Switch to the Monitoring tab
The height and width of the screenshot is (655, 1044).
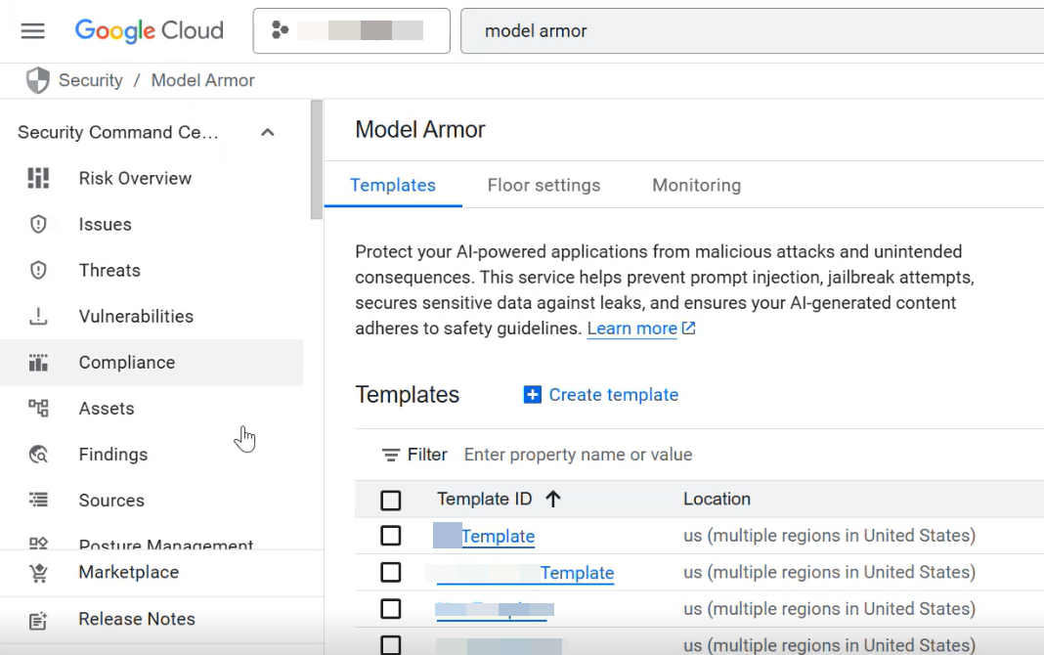(696, 185)
